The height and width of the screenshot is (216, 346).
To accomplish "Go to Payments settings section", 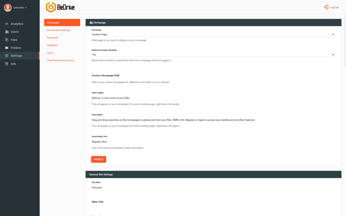I will coord(52,38).
